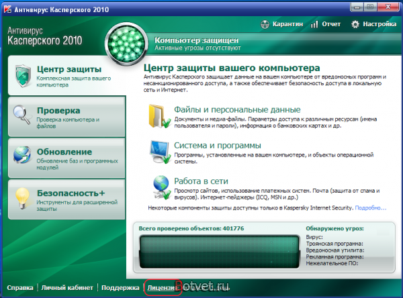Screen dimensions: 403x298
Task: Click the magnifying glass icon in Проверка
Action: click(x=22, y=115)
